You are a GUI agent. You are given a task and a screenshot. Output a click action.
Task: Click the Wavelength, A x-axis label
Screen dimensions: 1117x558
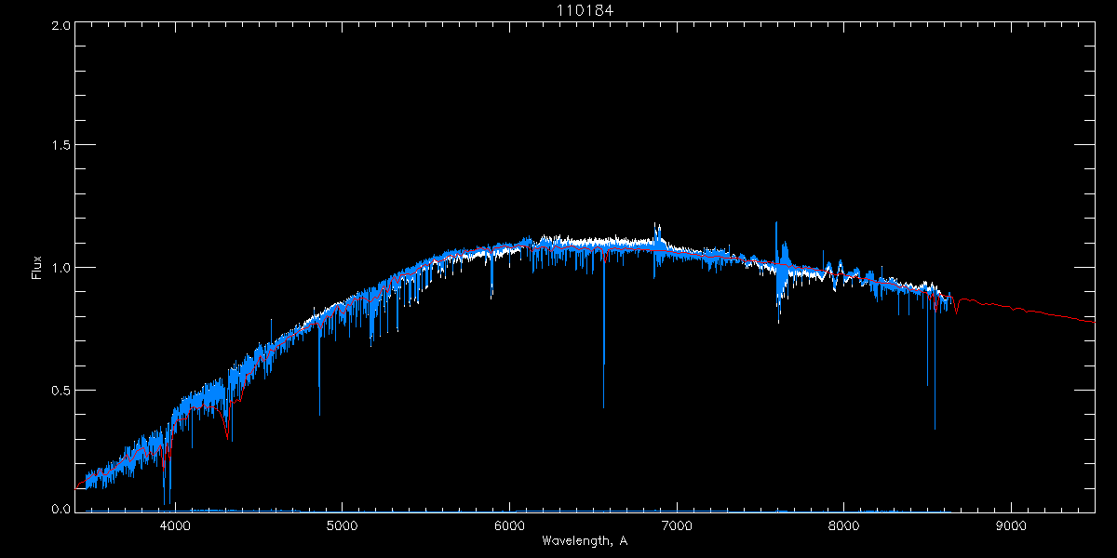(585, 541)
